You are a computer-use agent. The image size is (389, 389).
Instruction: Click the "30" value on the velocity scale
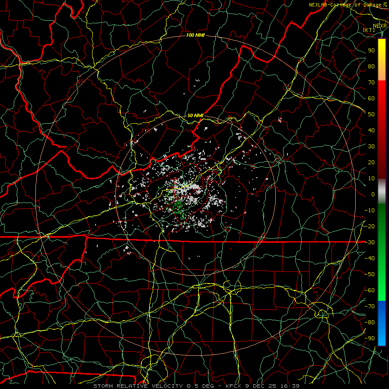pos(371,147)
